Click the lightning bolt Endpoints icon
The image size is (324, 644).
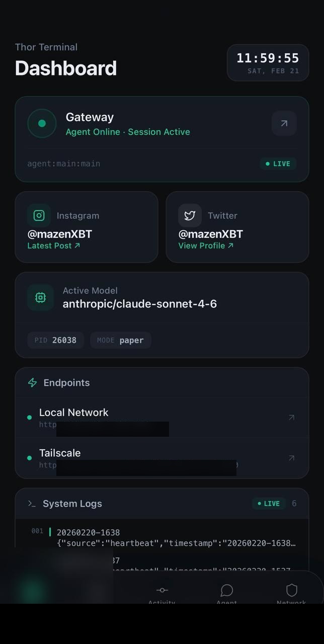click(x=32, y=382)
